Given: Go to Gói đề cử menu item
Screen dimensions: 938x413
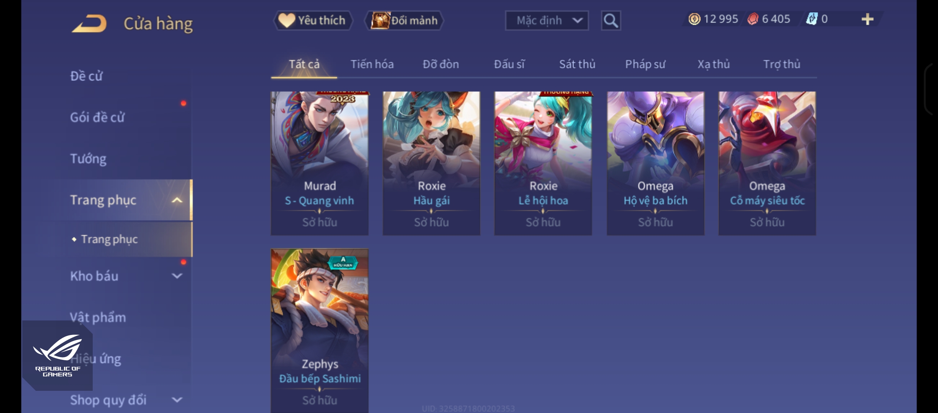Looking at the screenshot, I should [97, 117].
